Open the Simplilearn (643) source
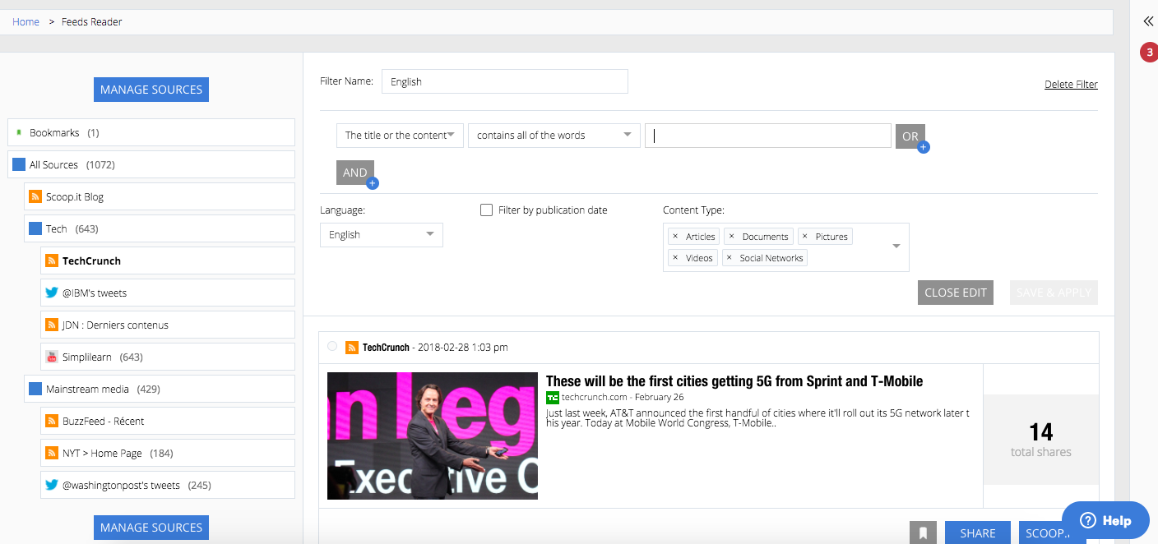The height and width of the screenshot is (544, 1158). pos(168,357)
